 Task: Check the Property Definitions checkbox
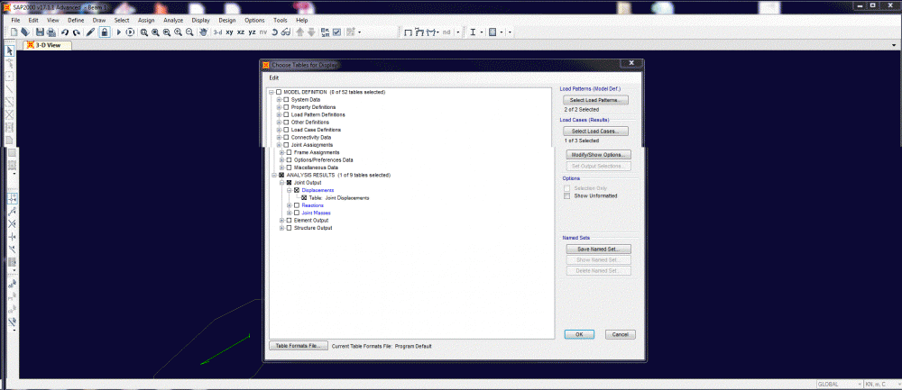click(x=286, y=107)
